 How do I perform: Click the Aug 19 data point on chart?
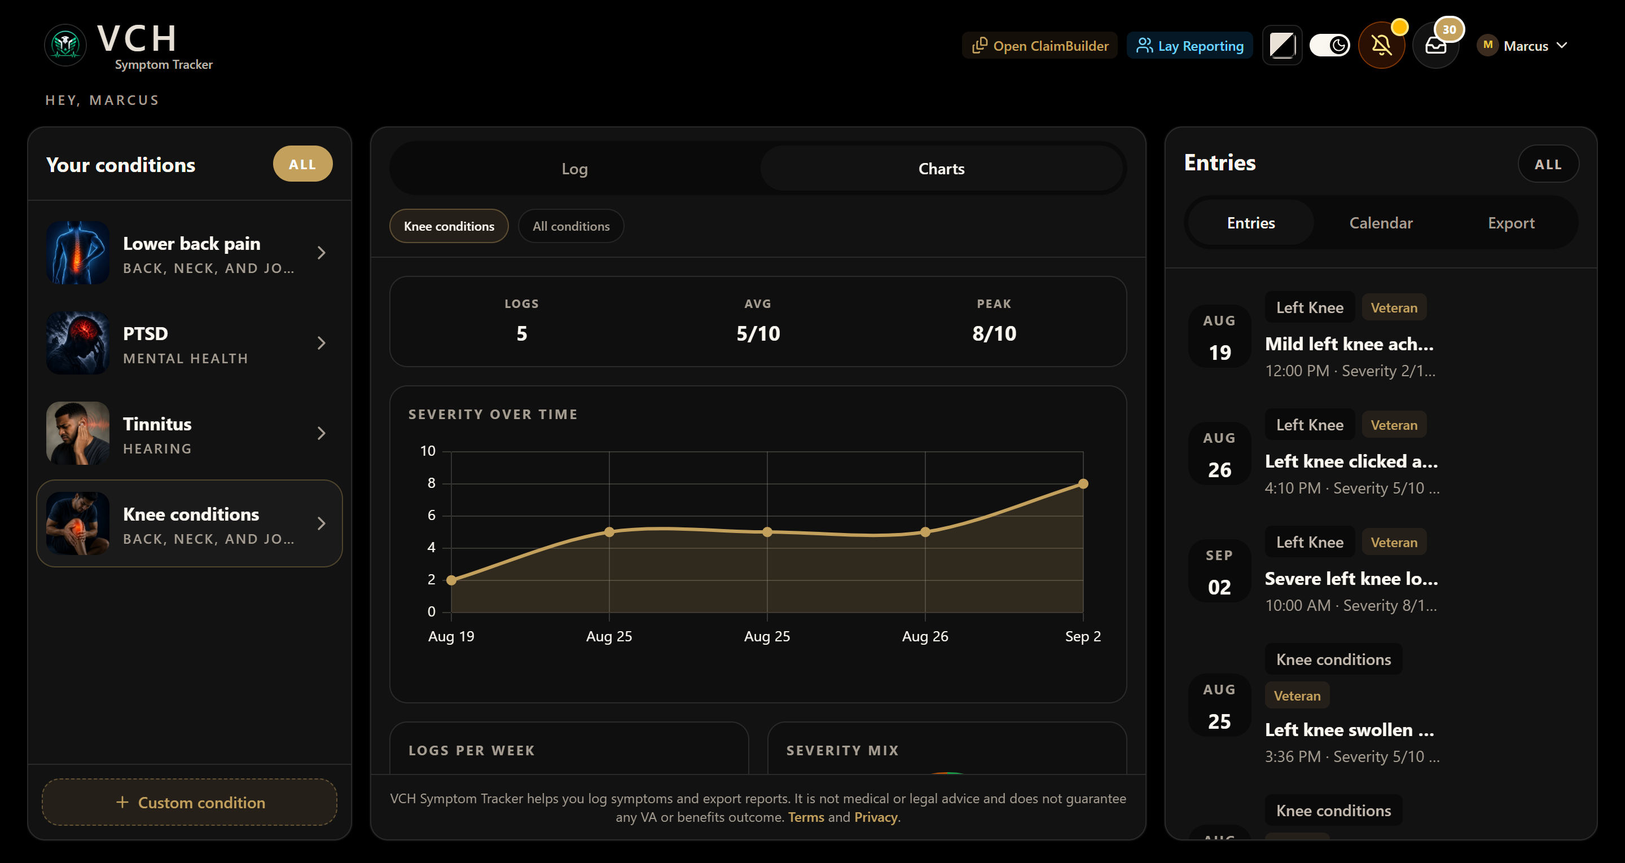[451, 580]
